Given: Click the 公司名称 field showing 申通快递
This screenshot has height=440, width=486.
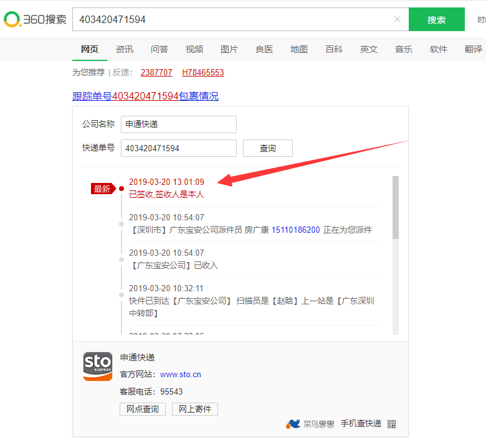Looking at the screenshot, I should coord(179,124).
